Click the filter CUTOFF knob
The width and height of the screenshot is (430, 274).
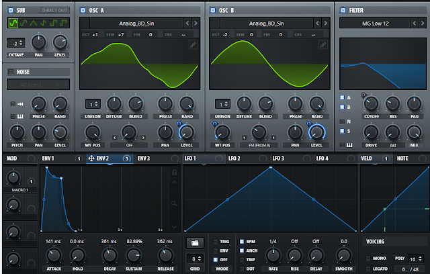371,104
